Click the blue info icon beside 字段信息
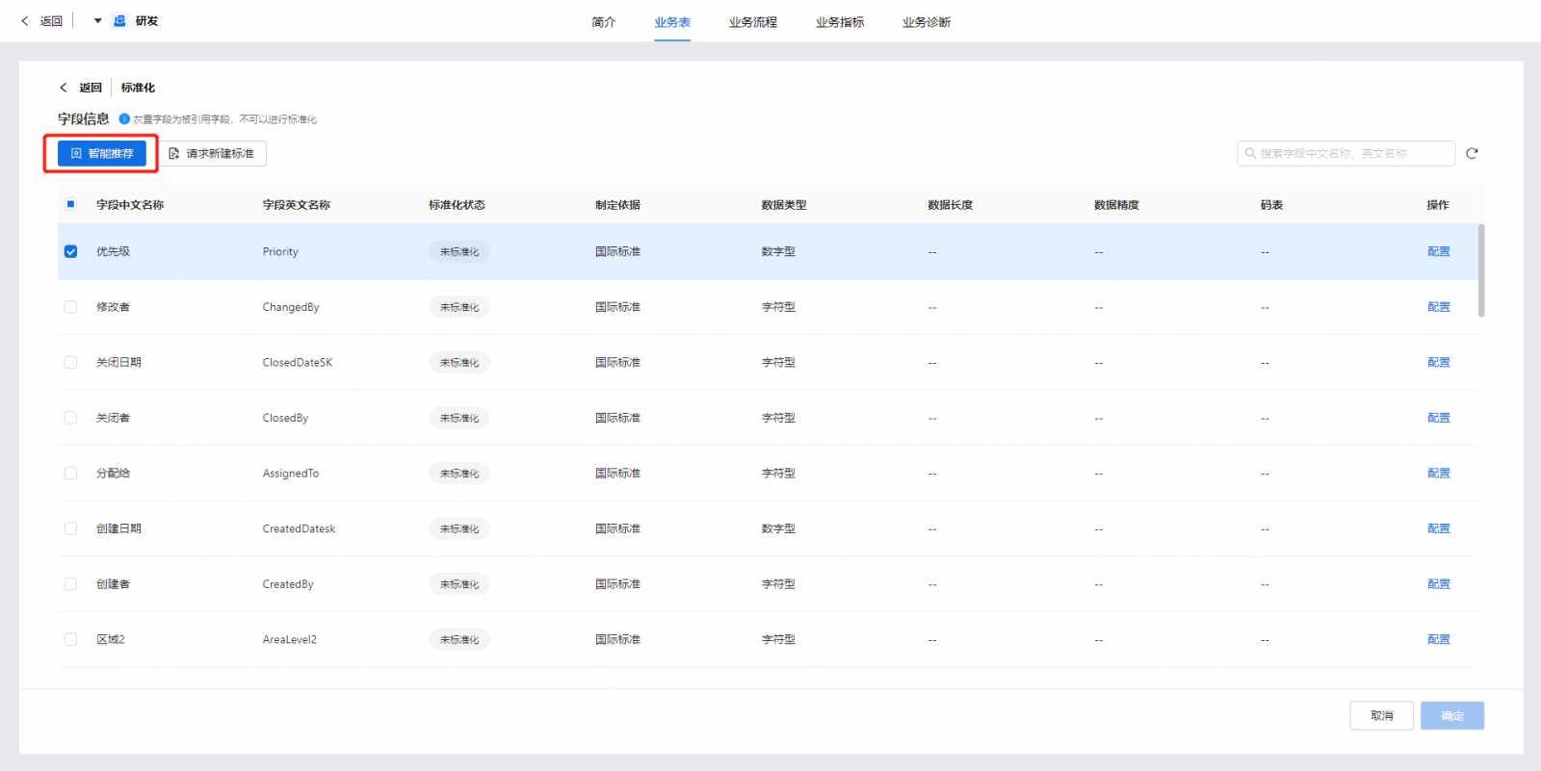 click(x=124, y=119)
